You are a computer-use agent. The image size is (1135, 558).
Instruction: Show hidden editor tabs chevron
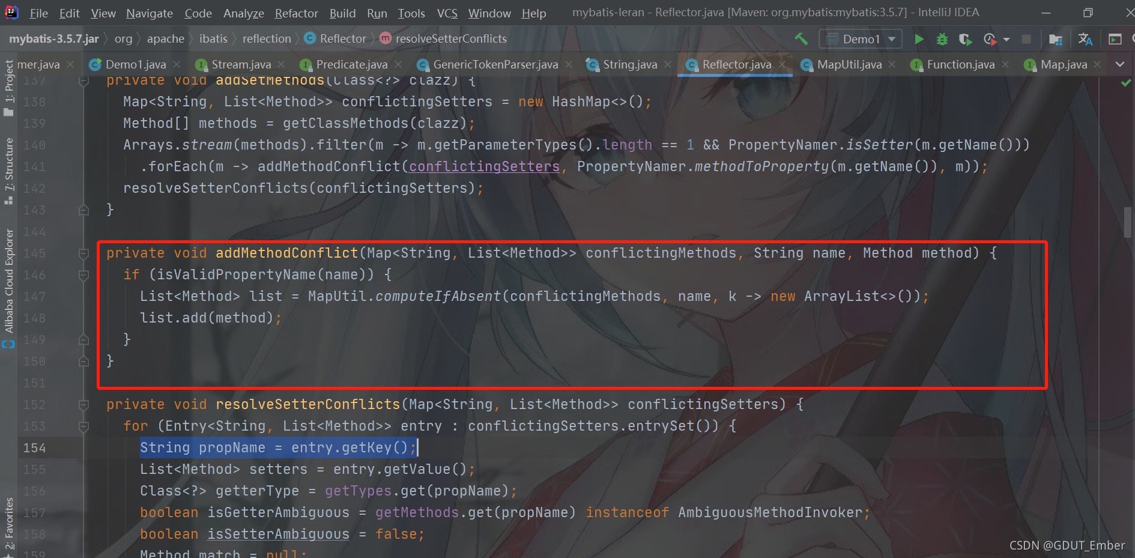pos(1120,64)
